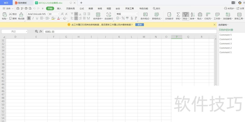Screen dimensions: 245x122
Task: Switch to the 数据 ribbon tab
Action: click(x=91, y=9)
